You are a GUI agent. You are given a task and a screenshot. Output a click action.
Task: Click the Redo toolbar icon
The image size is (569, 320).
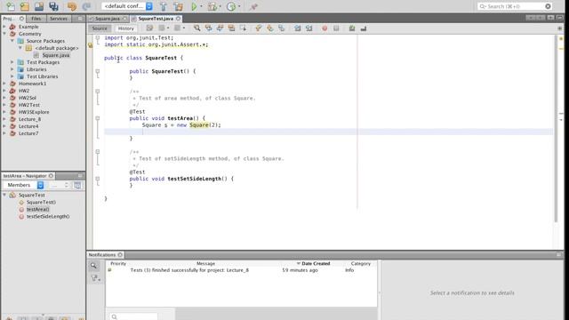[x=86, y=6]
